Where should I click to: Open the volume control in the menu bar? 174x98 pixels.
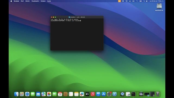point(133,1)
